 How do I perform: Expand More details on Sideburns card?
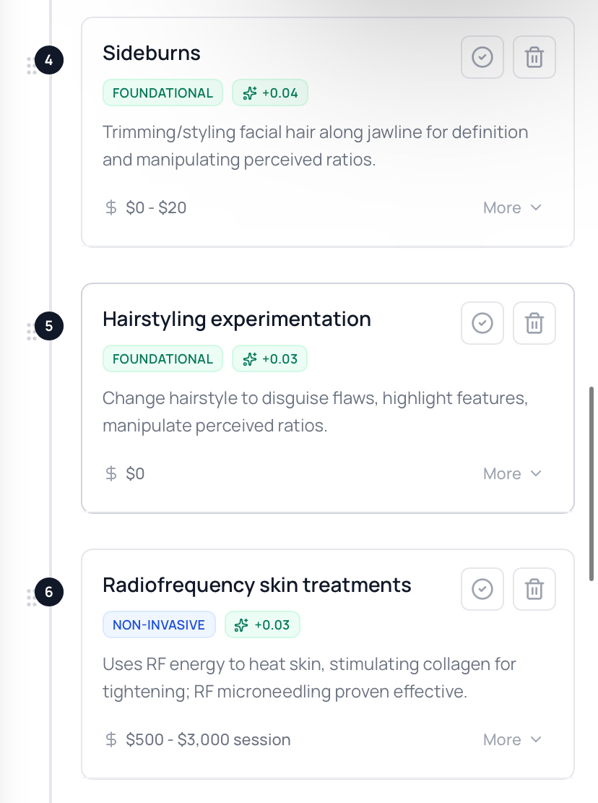click(x=512, y=208)
